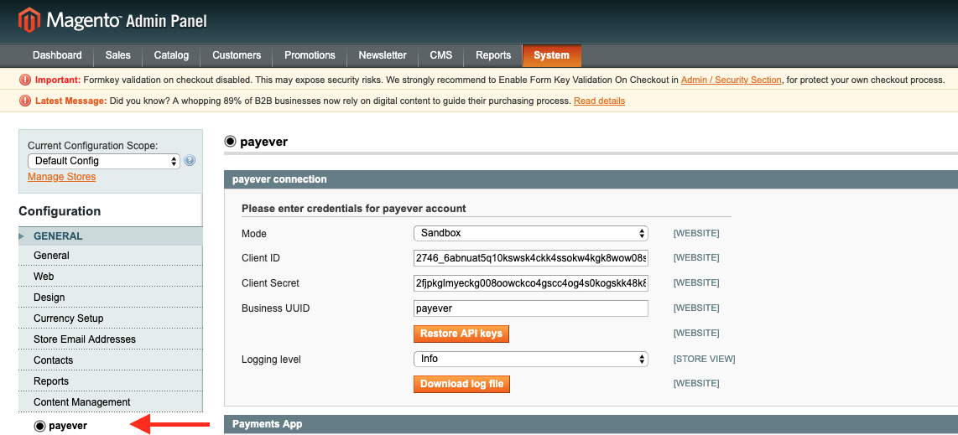Screen dimensions: 958x435
Task: Open the Sales menu
Action: click(118, 55)
